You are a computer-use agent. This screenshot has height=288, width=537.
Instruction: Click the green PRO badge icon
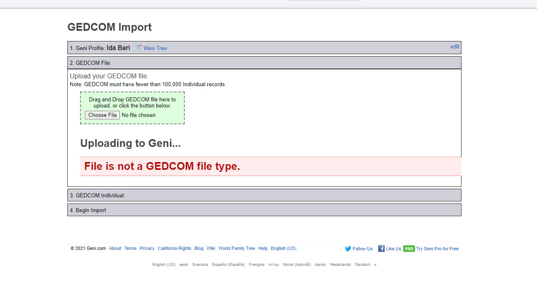click(x=409, y=249)
